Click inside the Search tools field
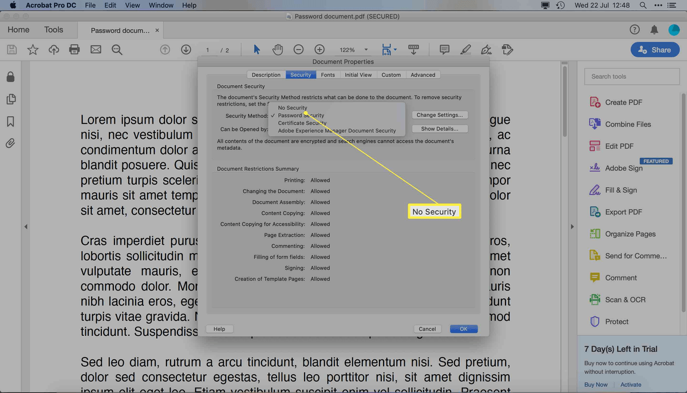Screen dimensions: 687x393 (631, 76)
